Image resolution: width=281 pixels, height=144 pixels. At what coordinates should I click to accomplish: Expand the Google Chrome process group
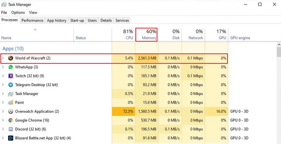pos(3,120)
